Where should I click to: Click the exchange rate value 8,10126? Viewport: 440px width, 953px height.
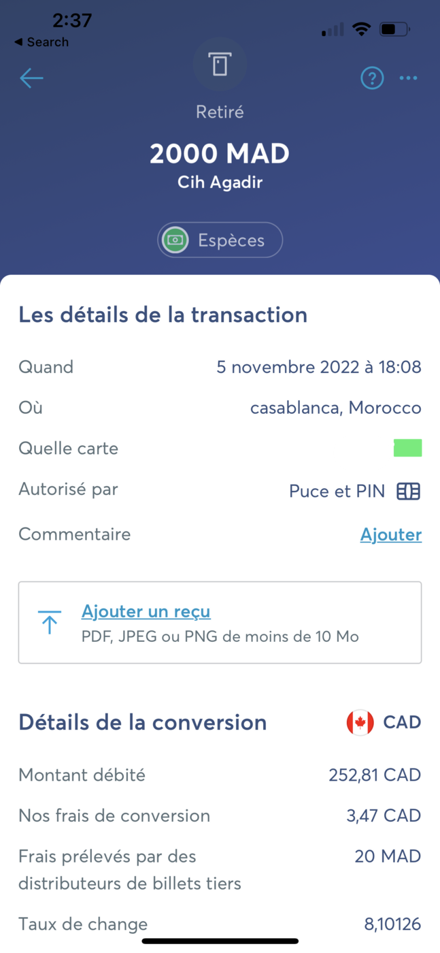point(393,924)
